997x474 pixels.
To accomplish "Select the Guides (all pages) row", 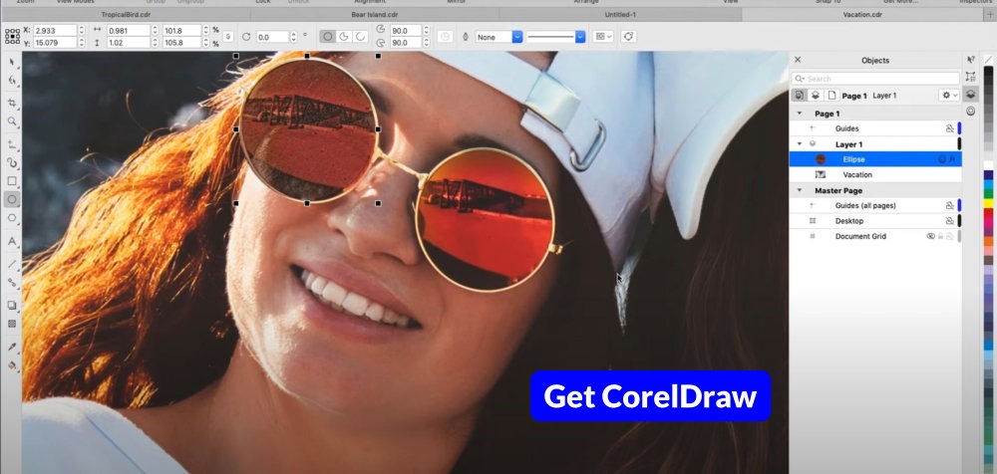I will click(875, 206).
